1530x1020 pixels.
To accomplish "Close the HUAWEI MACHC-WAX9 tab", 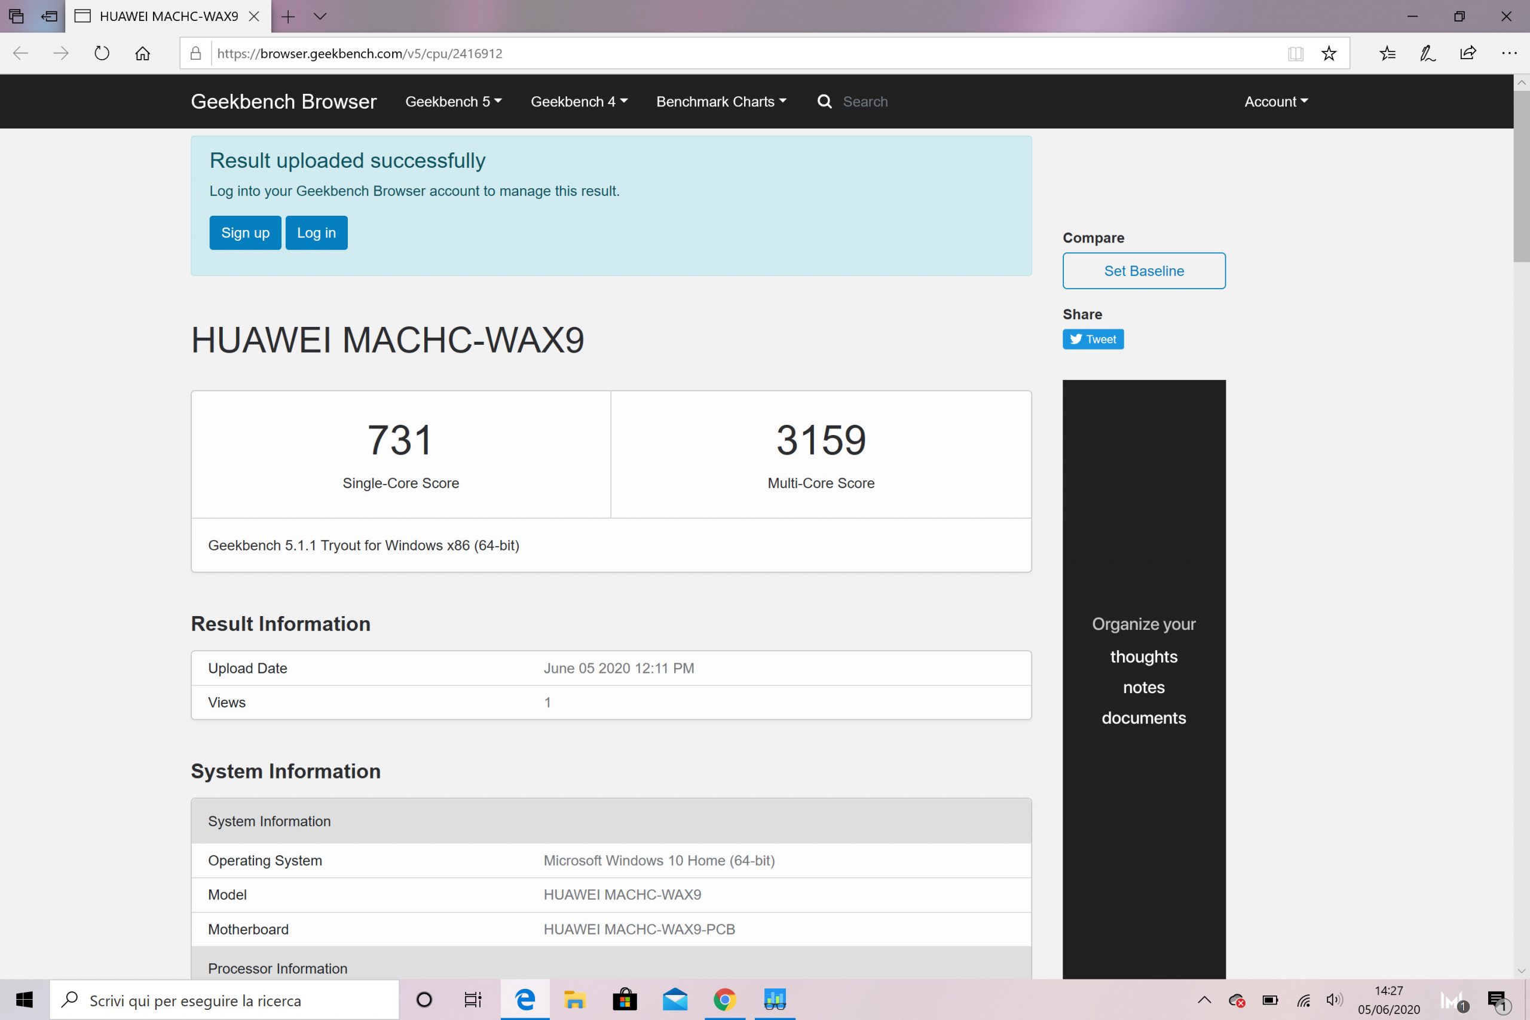I will (x=255, y=16).
